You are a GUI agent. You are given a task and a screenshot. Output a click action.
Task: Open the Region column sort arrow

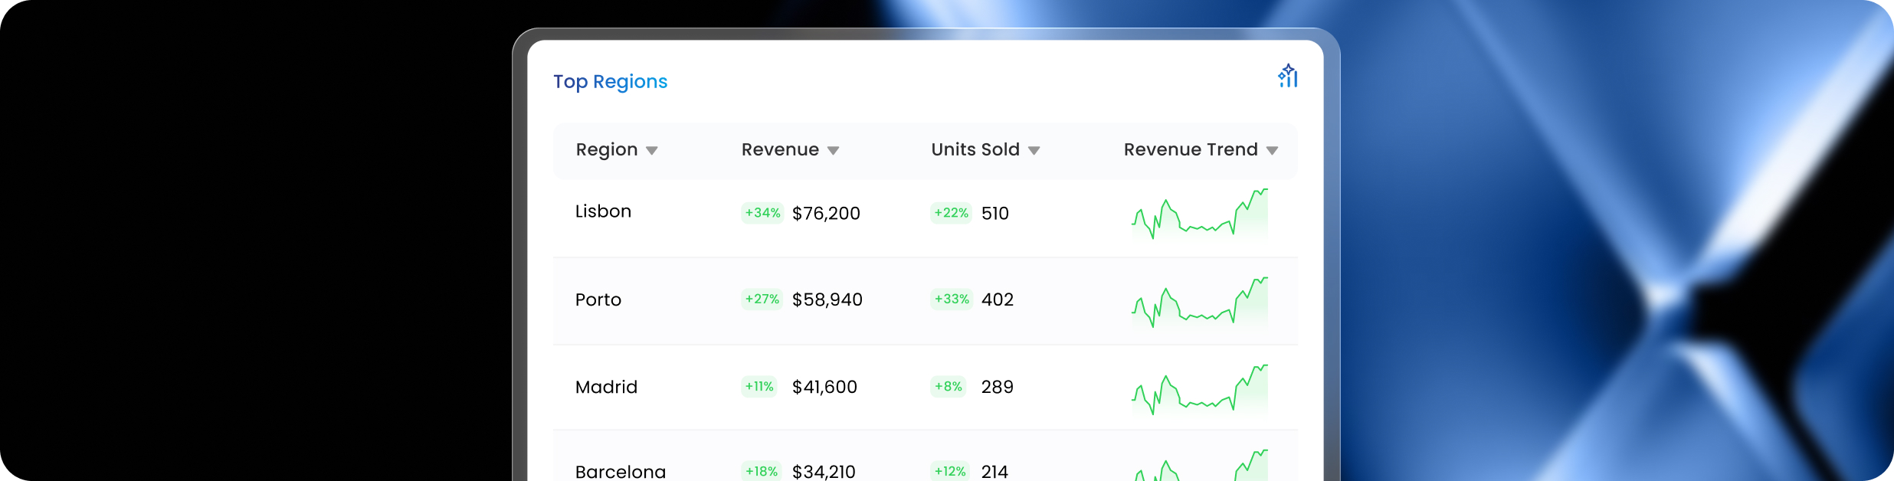[x=651, y=151]
